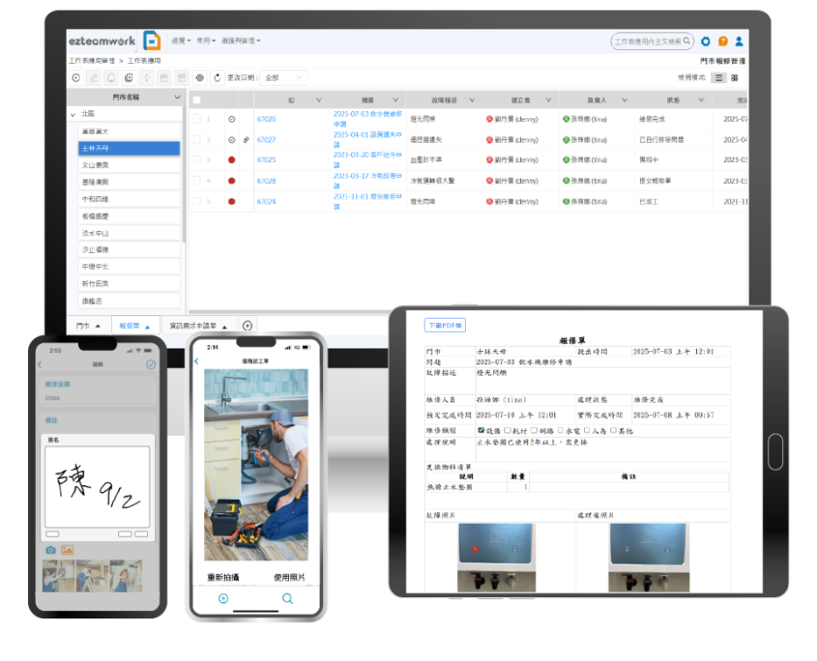Switch to the 門市 sheet tab
The height and width of the screenshot is (661, 817).
point(88,326)
